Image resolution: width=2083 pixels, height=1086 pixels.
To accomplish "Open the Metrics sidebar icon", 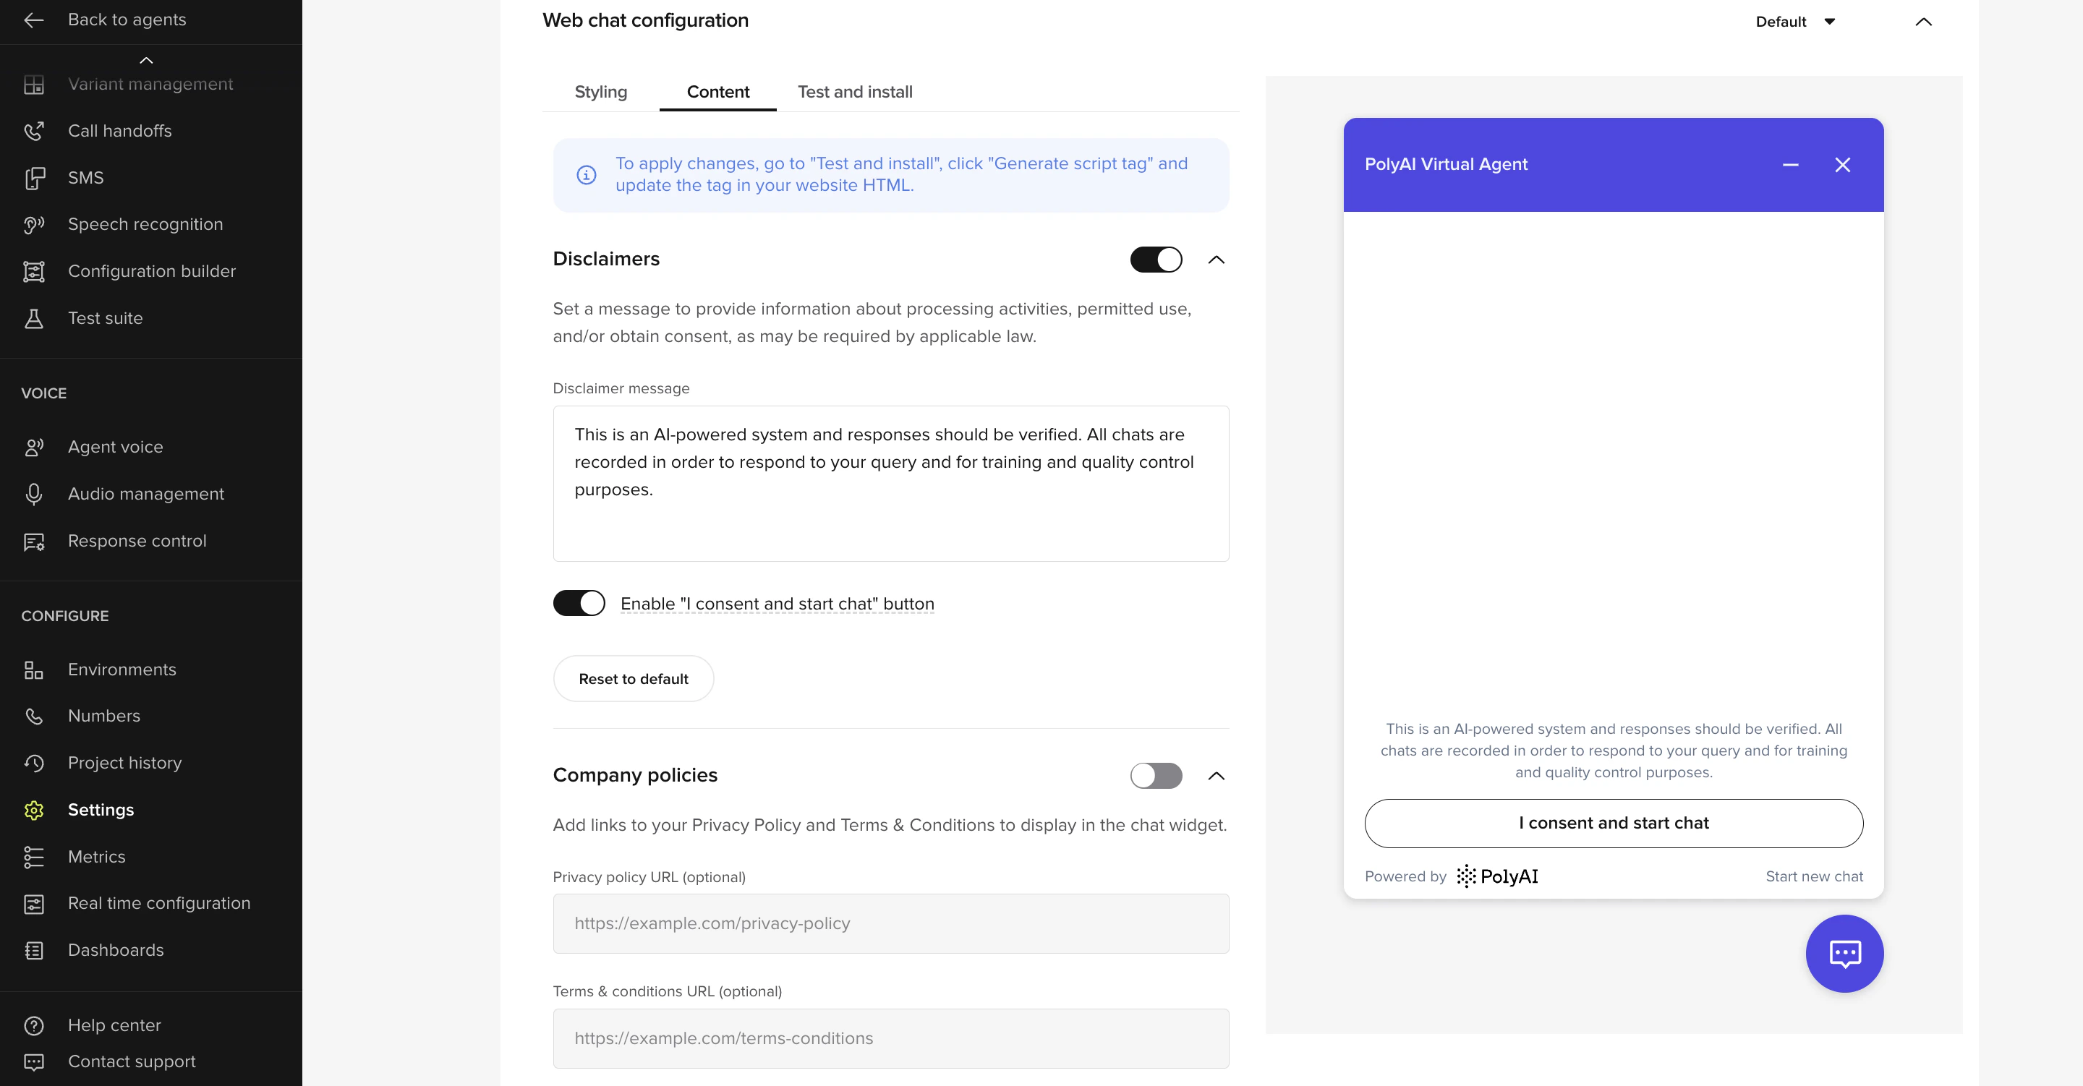I will 34,856.
